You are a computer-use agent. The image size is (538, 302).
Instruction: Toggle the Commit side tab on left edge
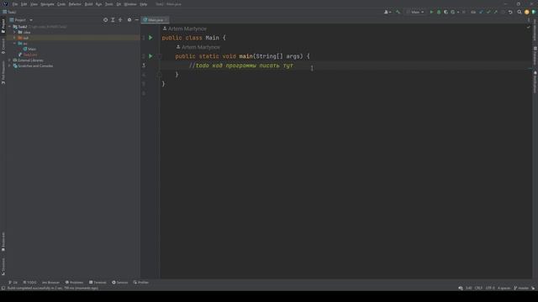click(x=3, y=46)
